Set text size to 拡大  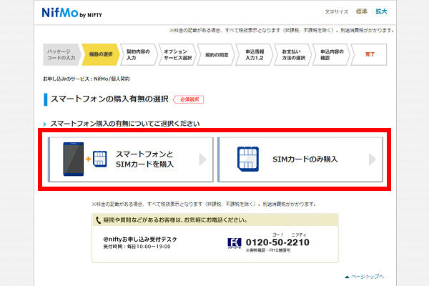(x=381, y=11)
